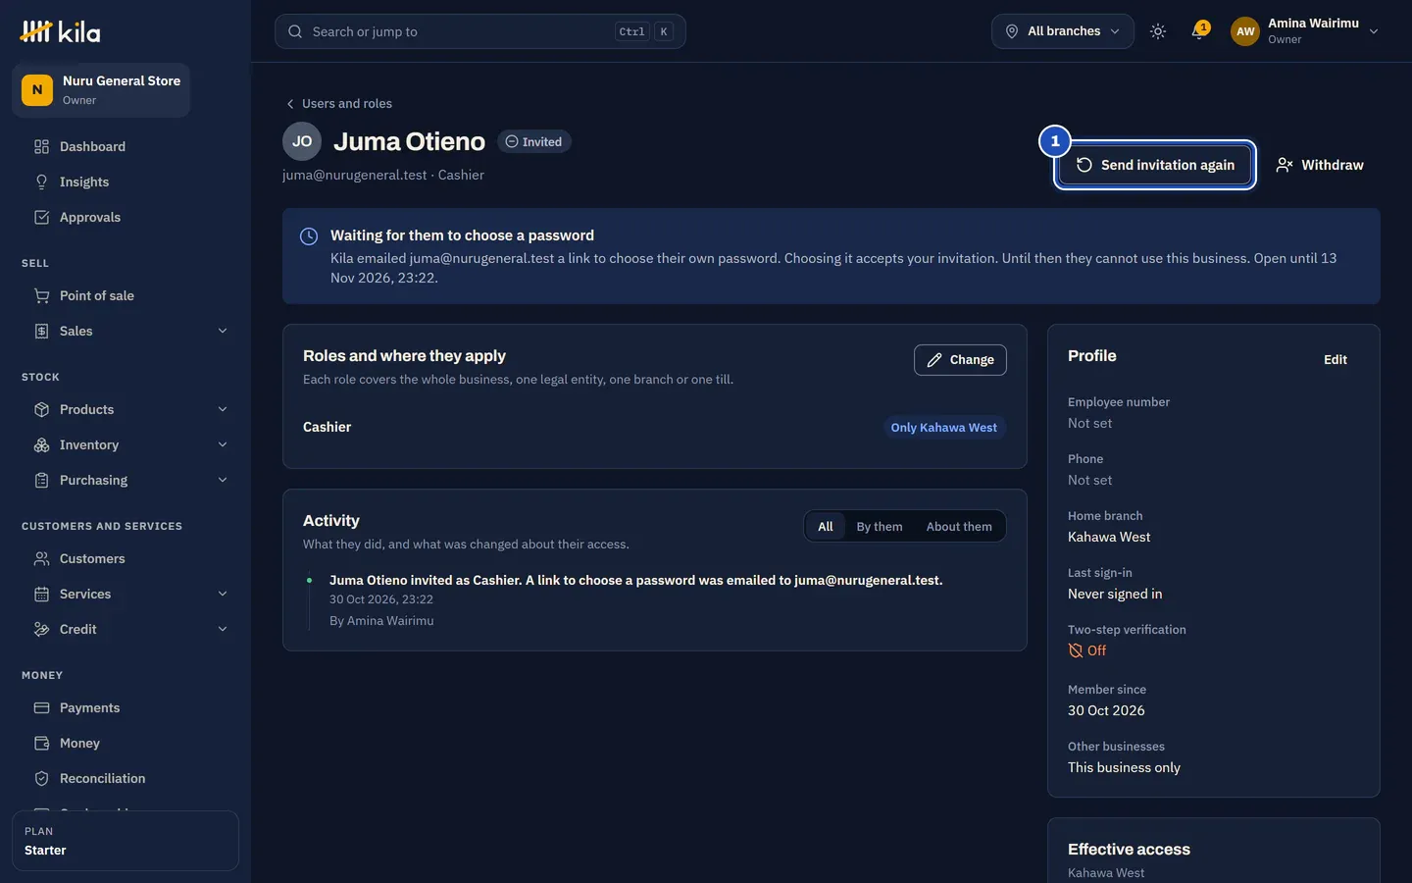Image resolution: width=1412 pixels, height=883 pixels.
Task: Click the Sales receipt icon
Action: [41, 331]
